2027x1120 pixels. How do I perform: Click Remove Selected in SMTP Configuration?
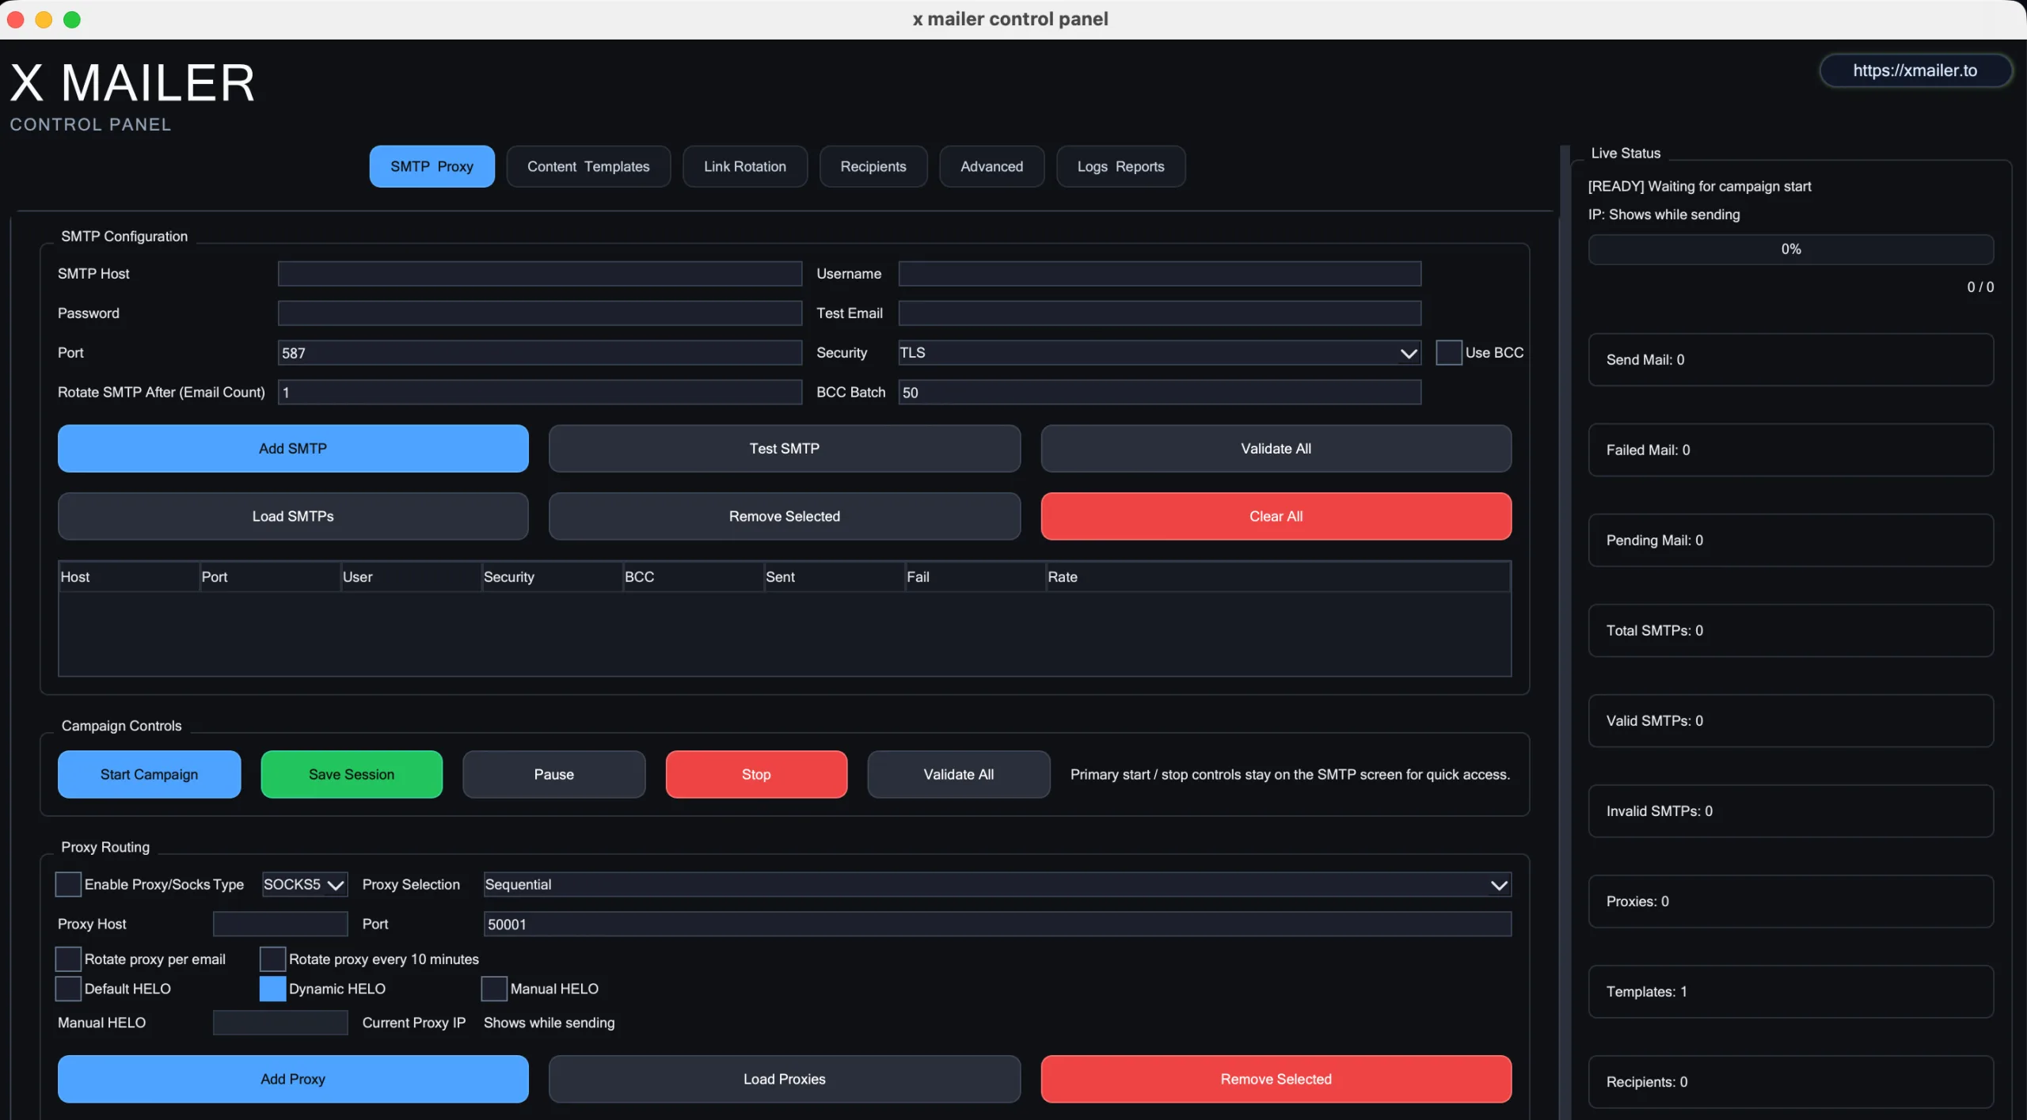784,517
